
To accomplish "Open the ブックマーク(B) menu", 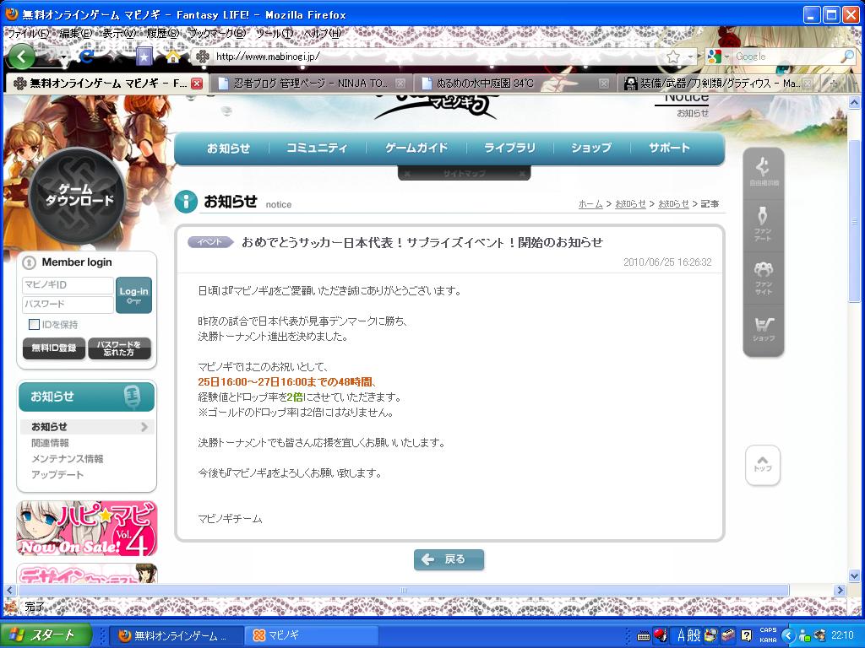I will (218, 33).
